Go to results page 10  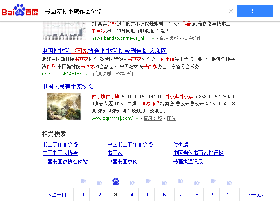pos(229,195)
